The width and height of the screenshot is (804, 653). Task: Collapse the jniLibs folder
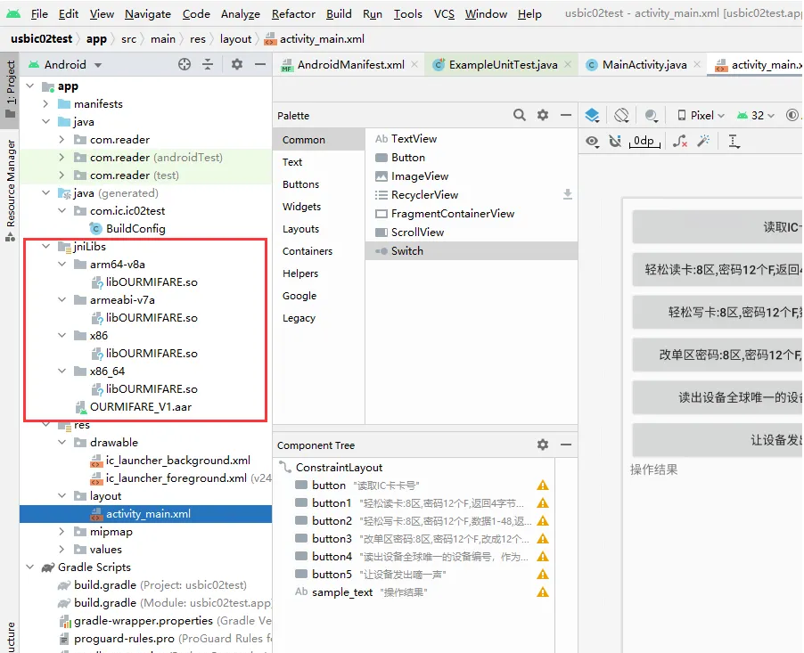(x=45, y=247)
